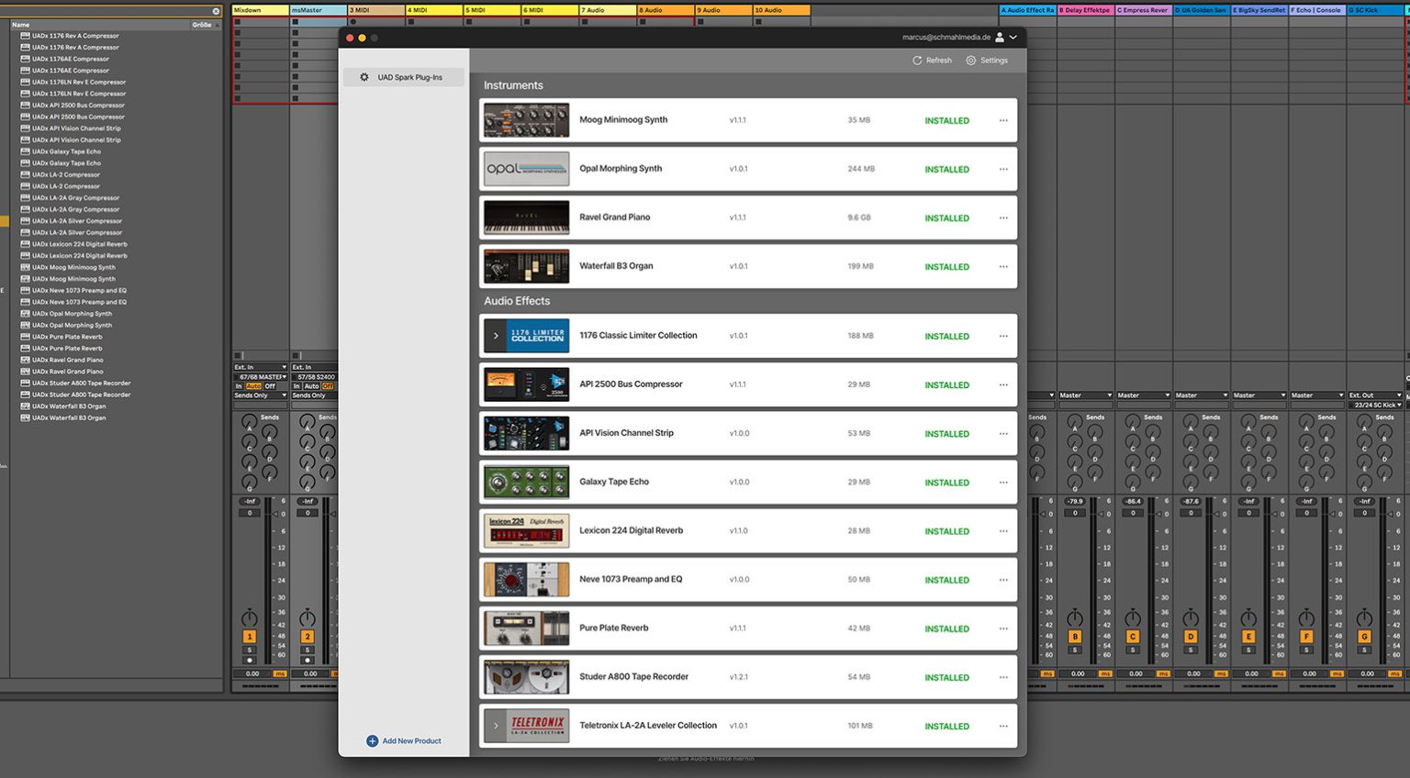Click the Add New Product button

point(410,740)
